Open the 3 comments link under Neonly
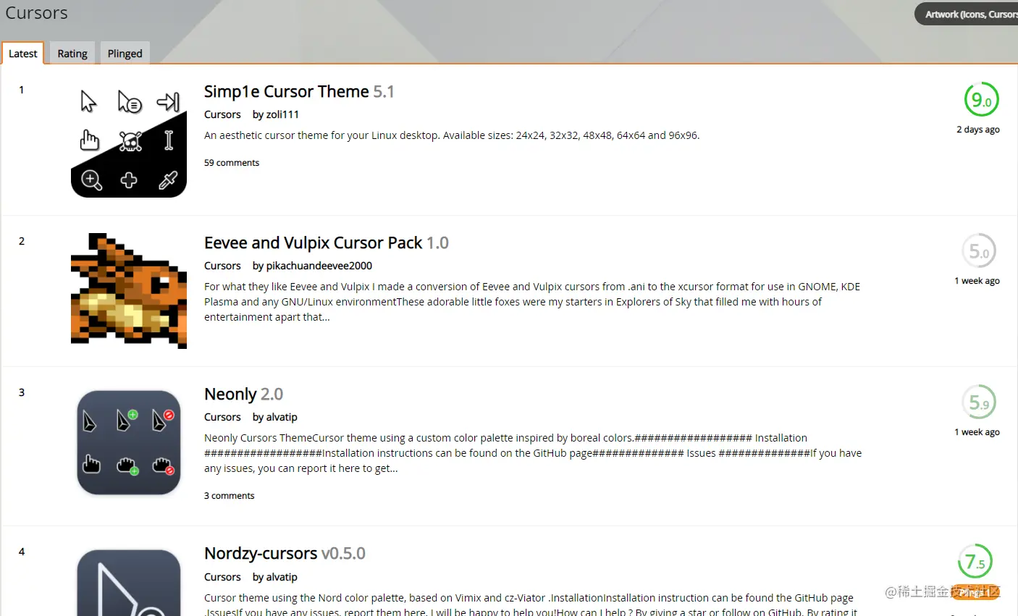The width and height of the screenshot is (1018, 616). (x=230, y=496)
